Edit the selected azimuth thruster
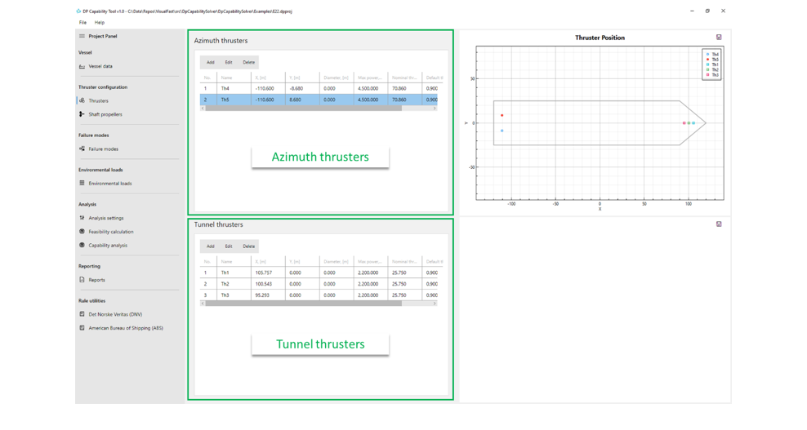 coord(229,62)
